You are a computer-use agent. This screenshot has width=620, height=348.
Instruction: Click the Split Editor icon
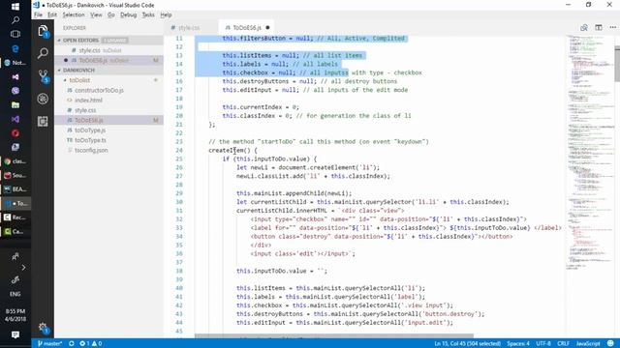599,28
